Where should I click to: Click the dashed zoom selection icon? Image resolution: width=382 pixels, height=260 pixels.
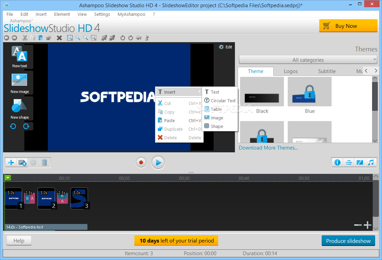94,38
